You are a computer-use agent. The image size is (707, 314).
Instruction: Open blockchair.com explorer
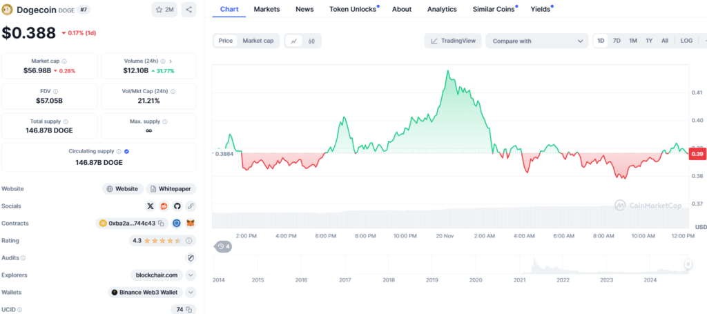[x=157, y=275]
